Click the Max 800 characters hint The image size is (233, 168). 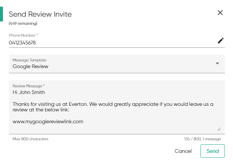[30, 139]
